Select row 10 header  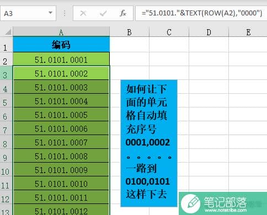coord(6,169)
